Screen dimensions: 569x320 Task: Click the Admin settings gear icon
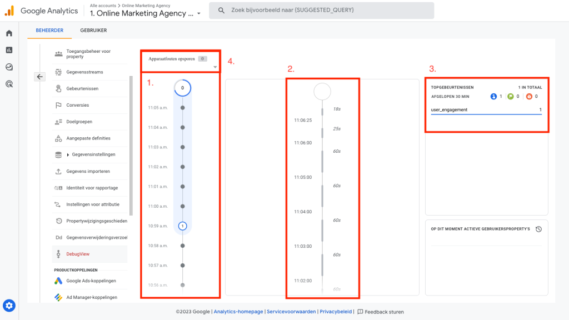[9, 306]
